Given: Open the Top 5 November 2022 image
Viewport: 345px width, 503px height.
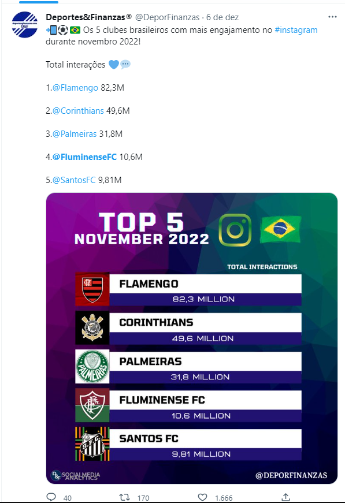Looking at the screenshot, I should point(192,338).
